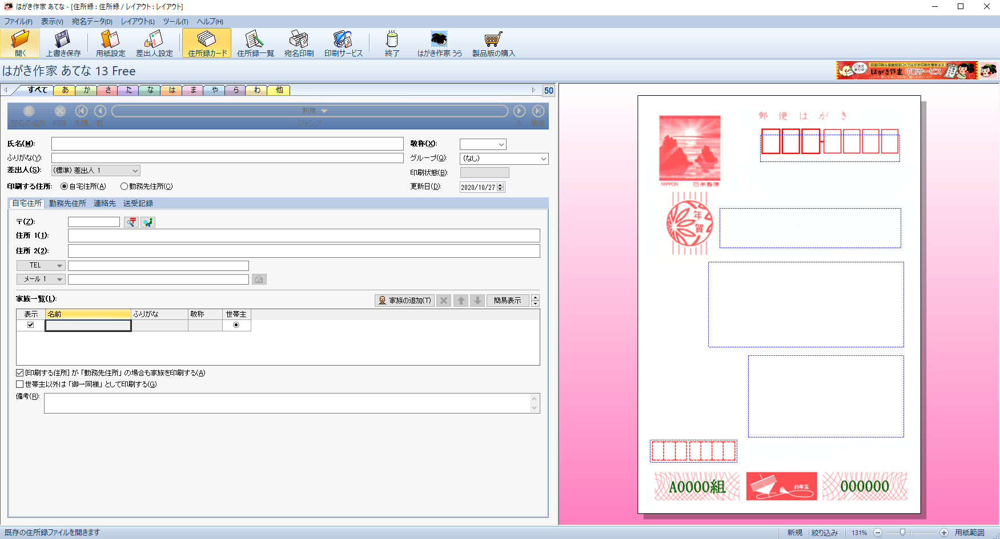Open 差出人設定 sender settings
Image resolution: width=1000 pixels, height=539 pixels.
point(154,43)
